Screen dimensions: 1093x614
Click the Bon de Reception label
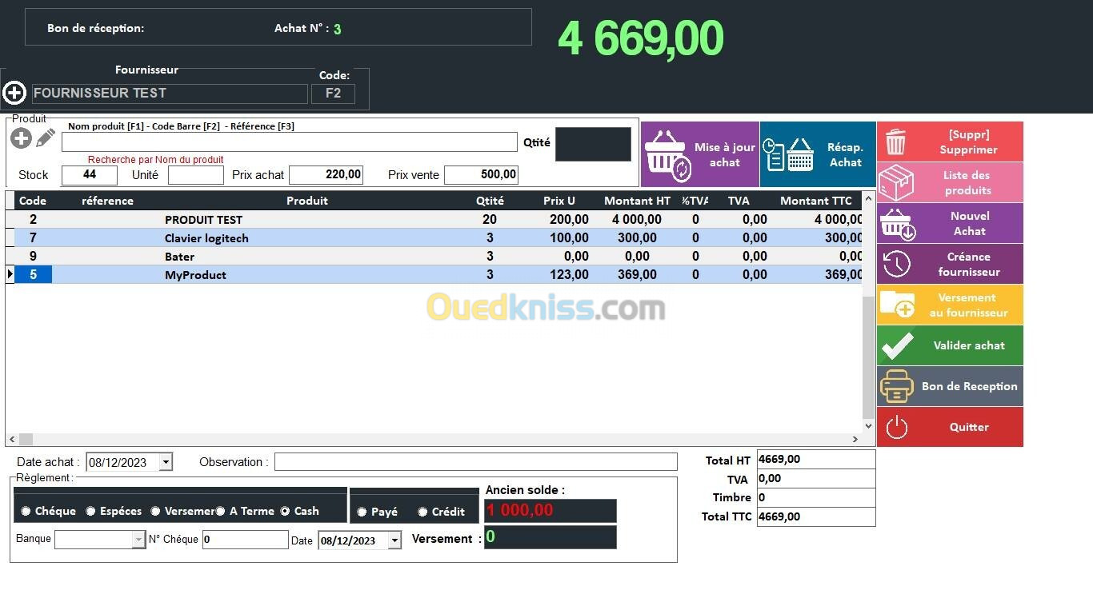969,386
